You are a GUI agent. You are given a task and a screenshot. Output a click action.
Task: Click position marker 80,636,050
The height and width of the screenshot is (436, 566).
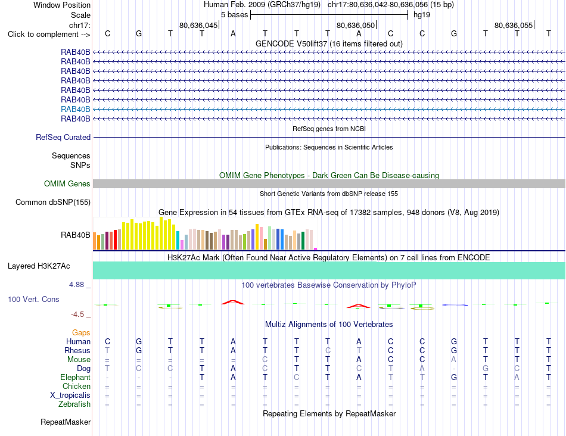tap(356, 25)
